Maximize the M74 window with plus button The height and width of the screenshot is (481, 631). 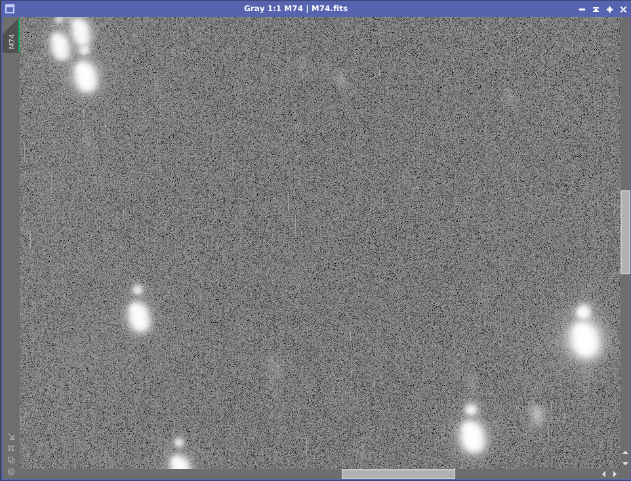point(609,9)
